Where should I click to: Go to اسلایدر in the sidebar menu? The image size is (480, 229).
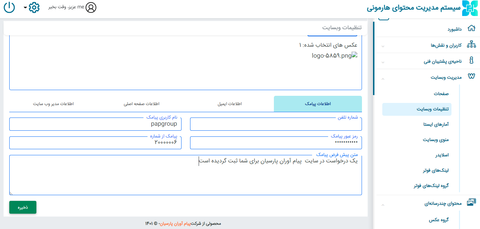click(x=441, y=155)
